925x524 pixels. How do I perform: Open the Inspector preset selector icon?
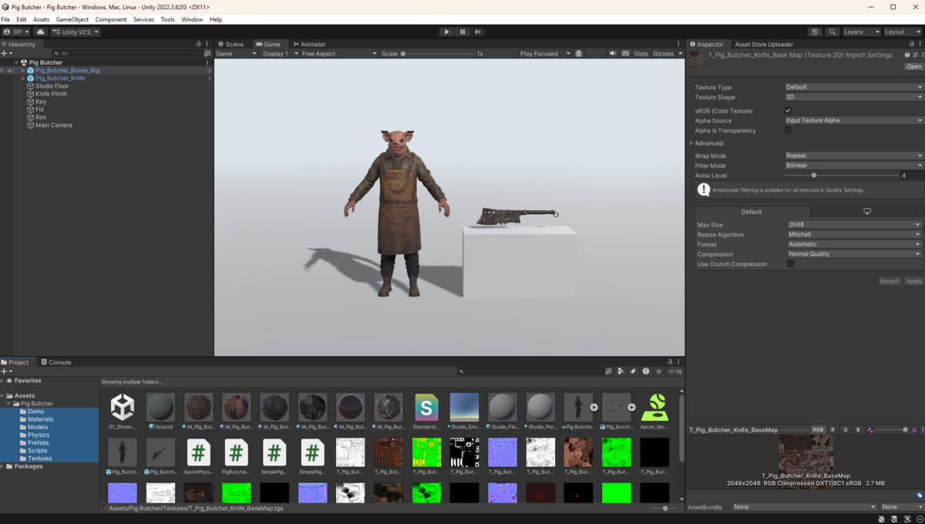click(915, 55)
